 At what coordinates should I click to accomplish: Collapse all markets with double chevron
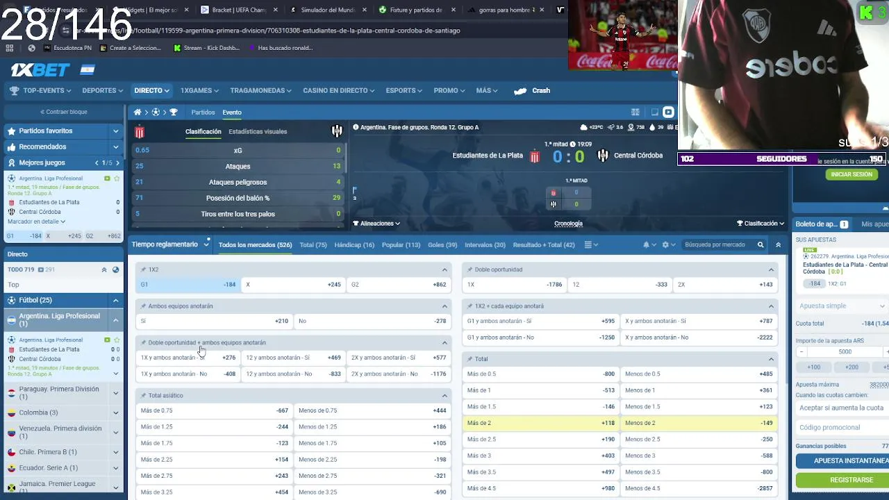click(779, 244)
